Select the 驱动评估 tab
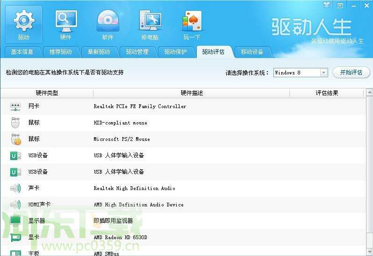The height and width of the screenshot is (256, 373). pos(214,51)
